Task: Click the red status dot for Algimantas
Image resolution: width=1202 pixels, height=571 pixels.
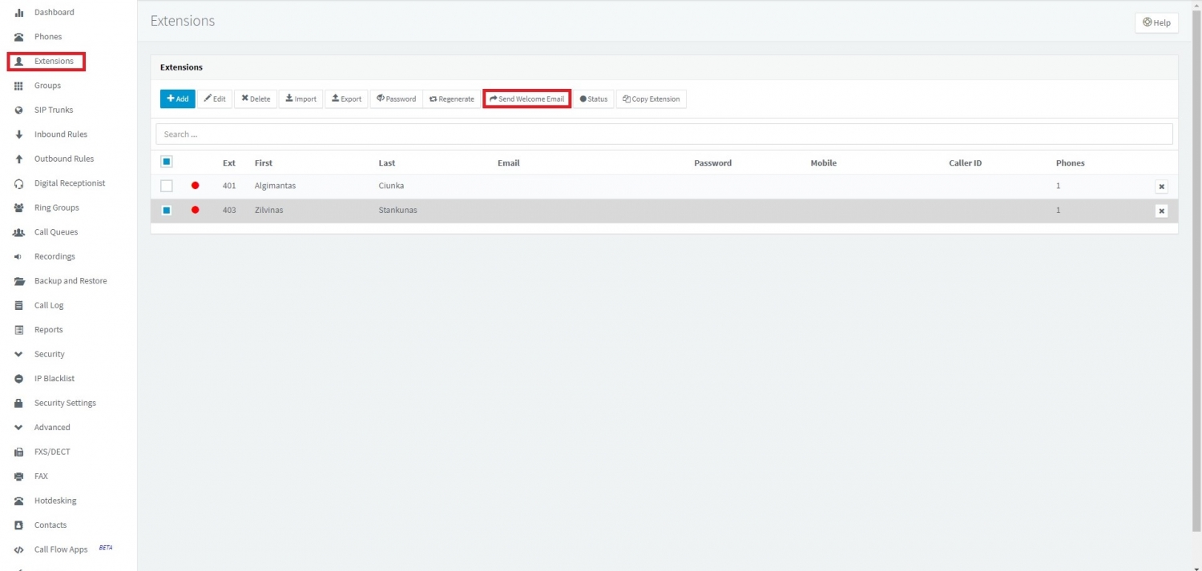Action: tap(195, 186)
